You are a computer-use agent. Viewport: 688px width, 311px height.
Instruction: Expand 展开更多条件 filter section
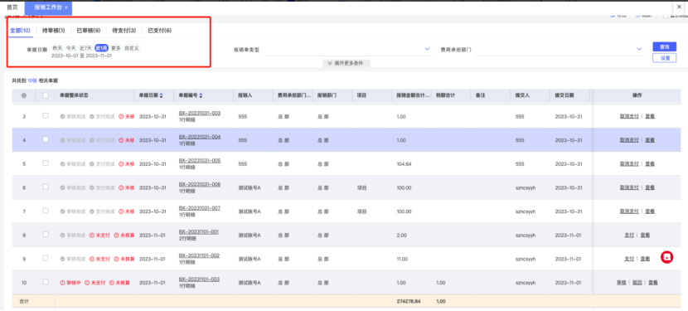[x=346, y=63]
